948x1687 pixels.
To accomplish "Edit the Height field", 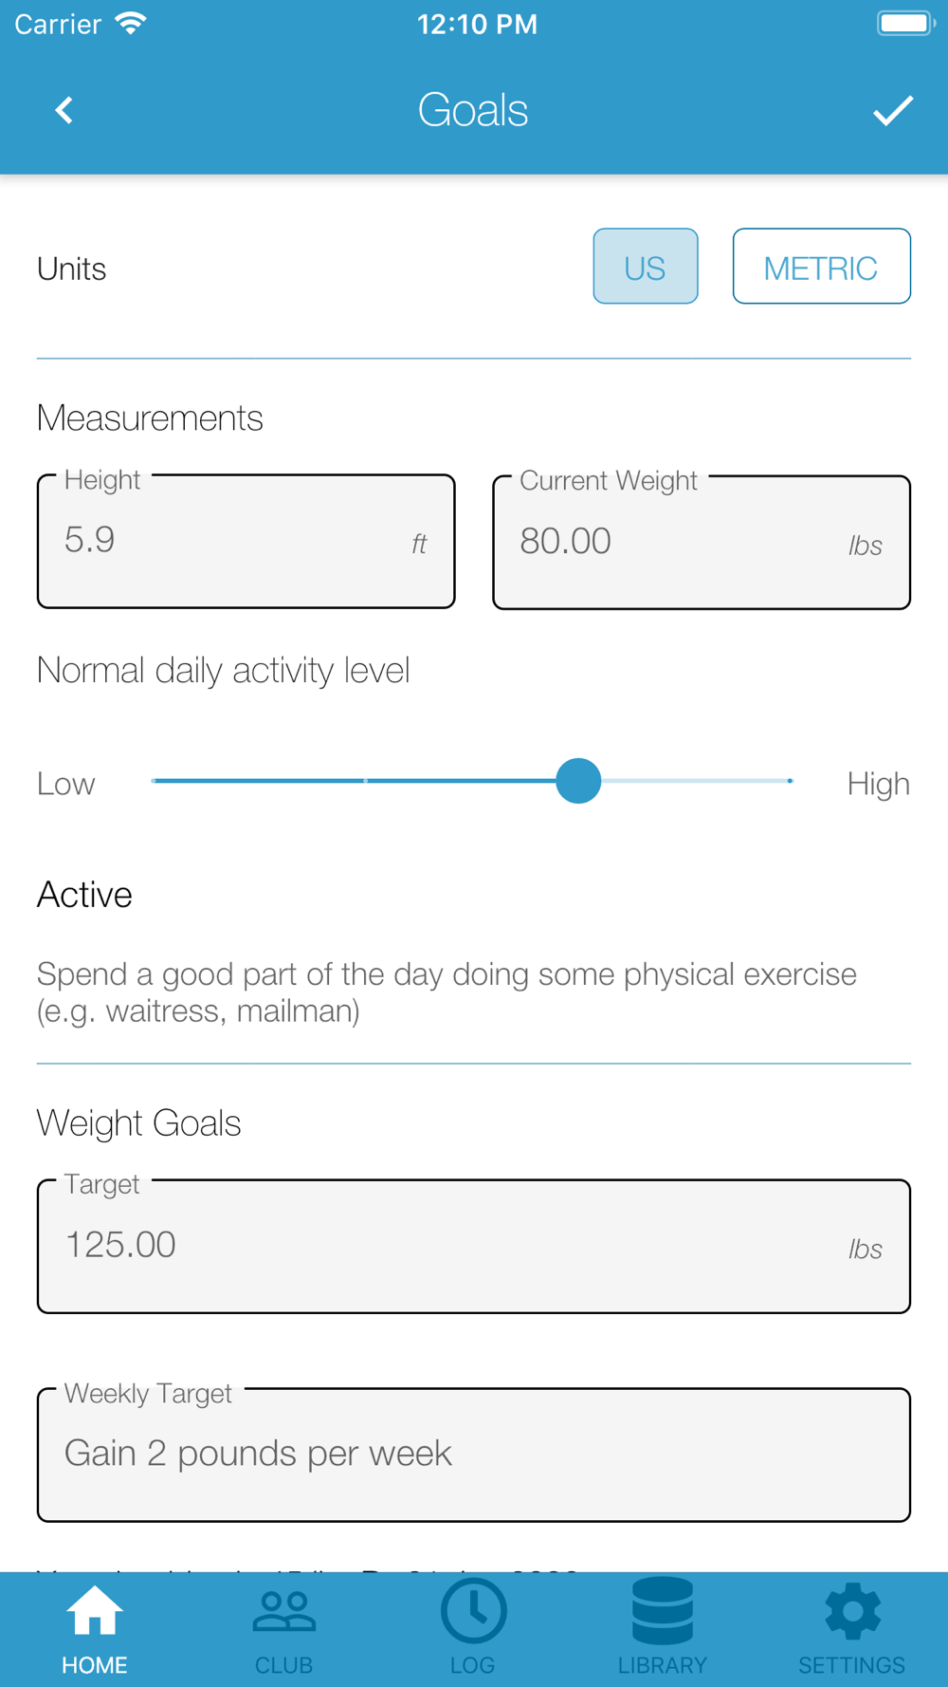I will click(246, 541).
